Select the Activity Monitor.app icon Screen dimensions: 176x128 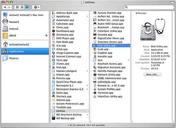coord(95,13)
